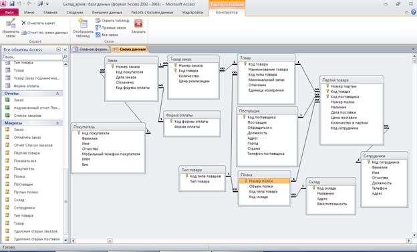Collapse the Отчеты group
The image size is (417, 252).
tap(57, 94)
